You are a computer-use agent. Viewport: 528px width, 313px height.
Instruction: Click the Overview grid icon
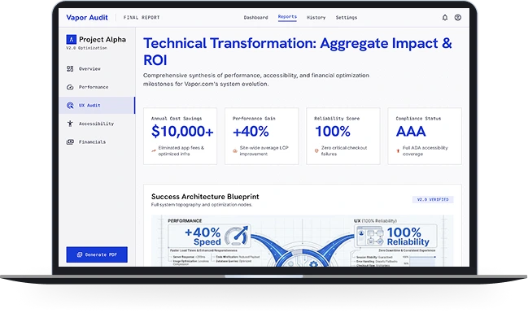click(x=70, y=68)
